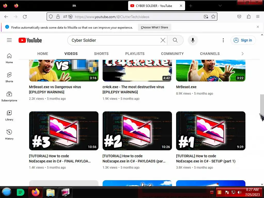The height and width of the screenshot is (198, 264).
Task: Open the 3:22 MrBeast.exe thumbnail
Action: coord(211,71)
